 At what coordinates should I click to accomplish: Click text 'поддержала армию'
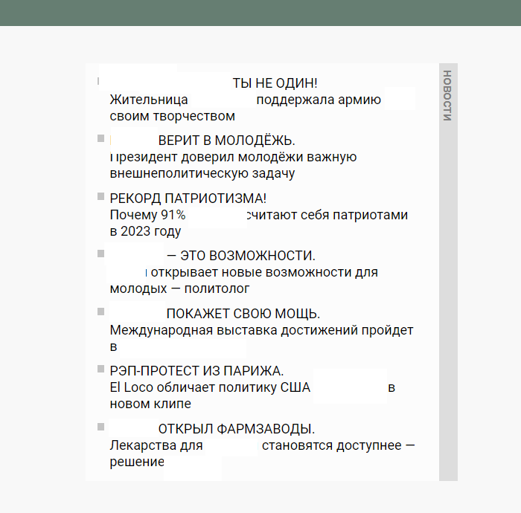[x=319, y=100]
